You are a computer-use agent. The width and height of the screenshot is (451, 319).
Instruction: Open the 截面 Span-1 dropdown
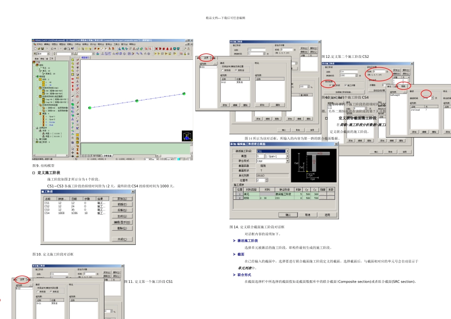pyautogui.click(x=287, y=156)
